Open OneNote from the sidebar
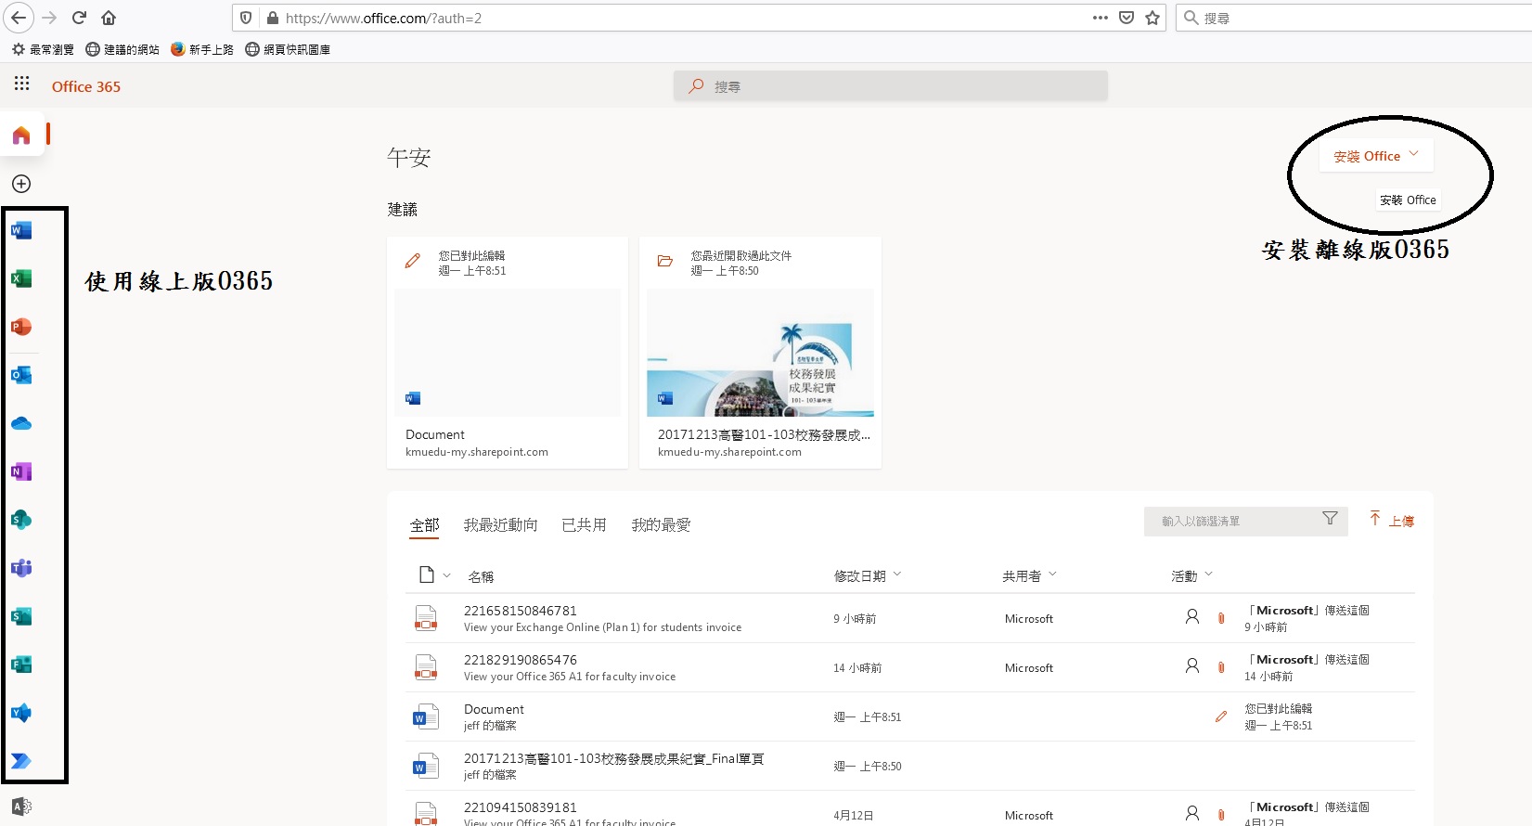The height and width of the screenshot is (826, 1532). coord(21,471)
